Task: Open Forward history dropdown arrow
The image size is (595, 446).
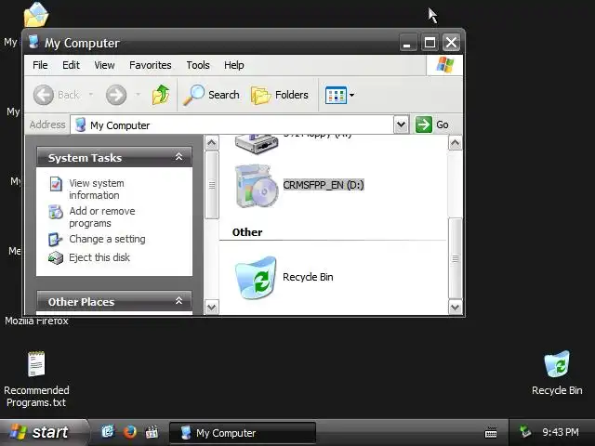Action: (139, 95)
